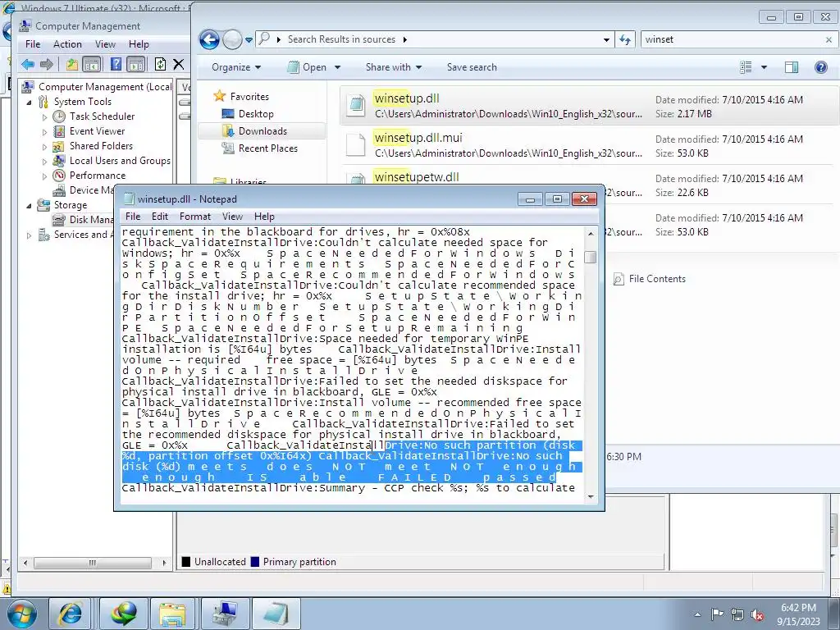
Task: Open Computer Management Action menu
Action: coord(67,44)
